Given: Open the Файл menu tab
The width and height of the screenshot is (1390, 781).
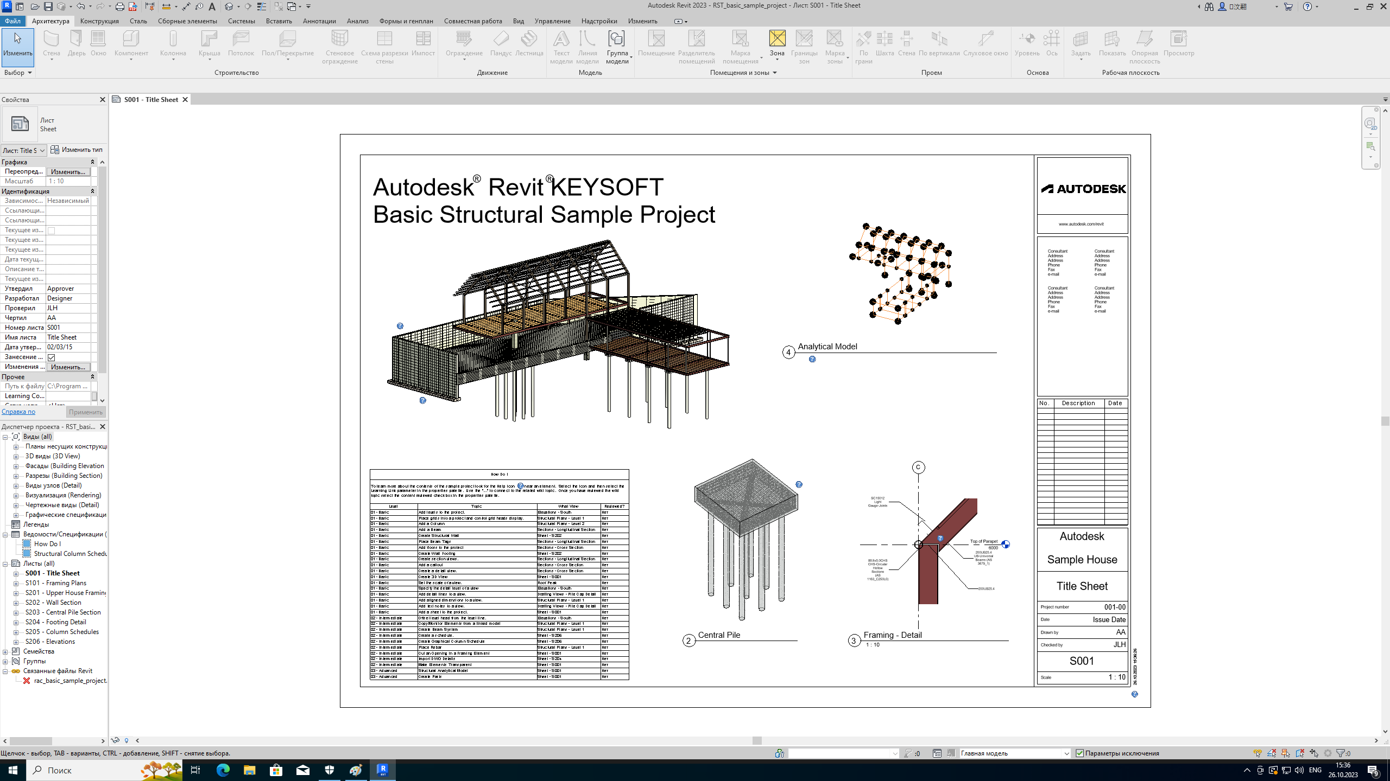Looking at the screenshot, I should pos(12,21).
